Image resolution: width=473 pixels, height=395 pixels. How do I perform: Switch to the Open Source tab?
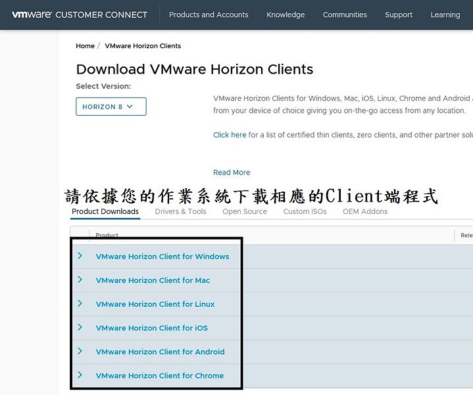[245, 212]
